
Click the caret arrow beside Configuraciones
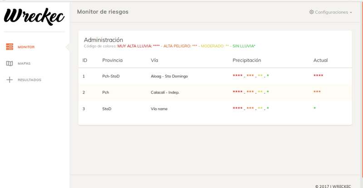coord(351,13)
